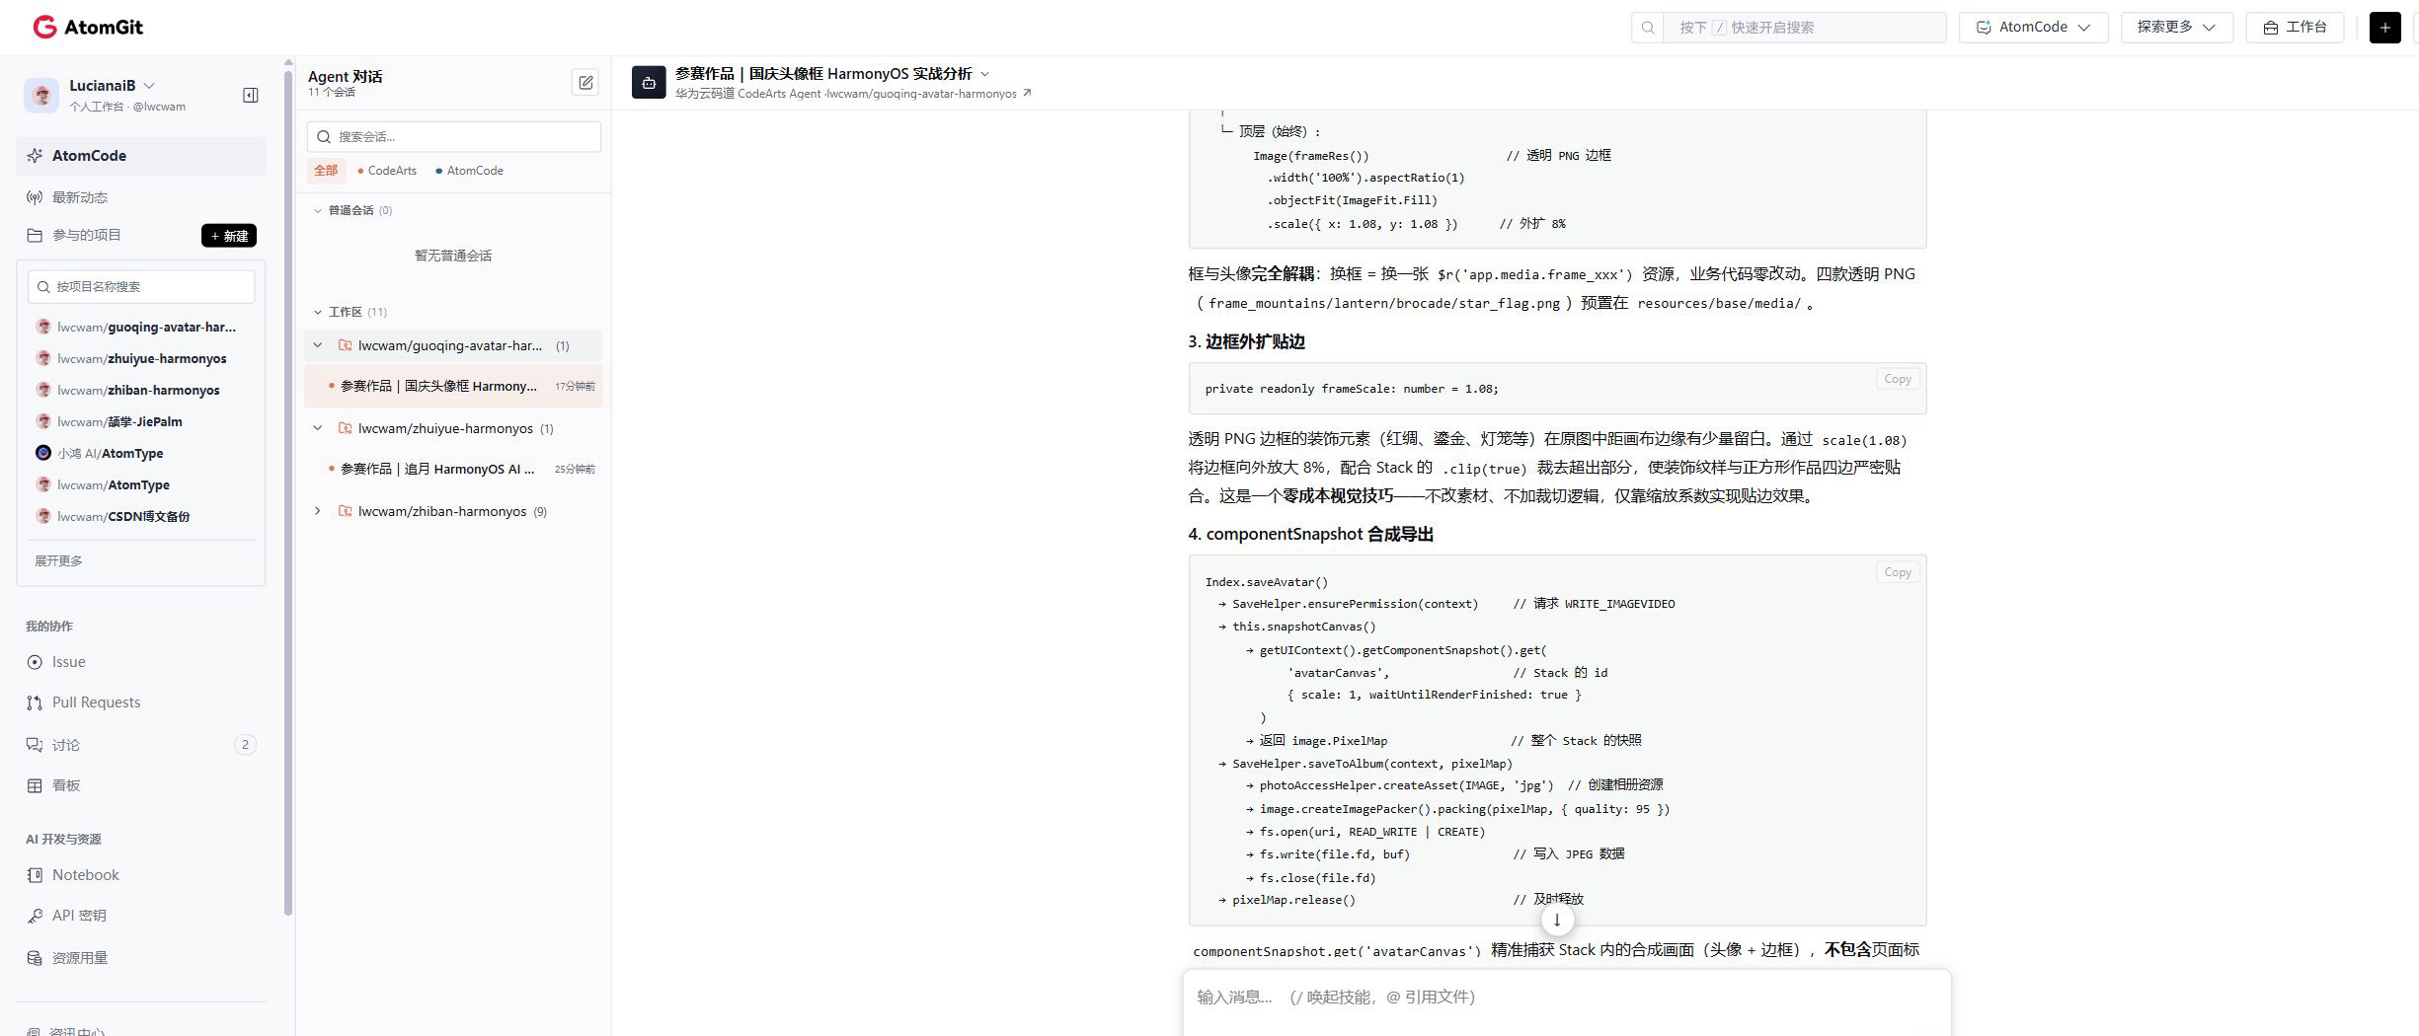The height and width of the screenshot is (1036, 2419).
Task: Open external link arrow beside guoqing-avatar-harmonyos
Action: coord(1027,94)
